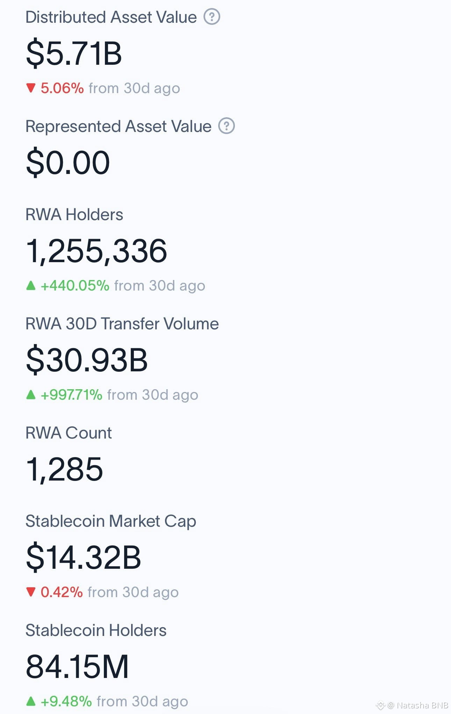Select the $5.71B distributed value figure
Screen dimensions: 451x714
[74, 53]
